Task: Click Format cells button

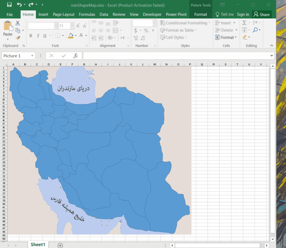Action: coord(225,37)
